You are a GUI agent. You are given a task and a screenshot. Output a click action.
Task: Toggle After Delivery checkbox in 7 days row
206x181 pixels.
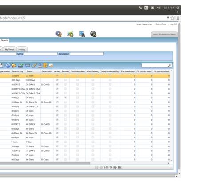(x=93, y=142)
